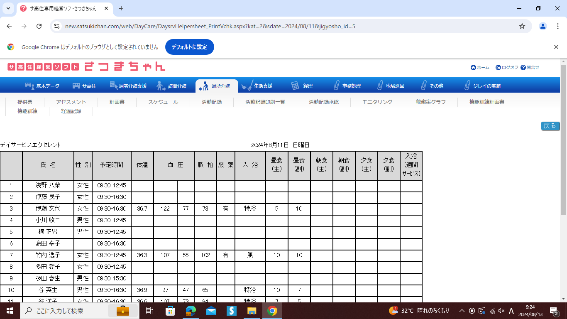Open the 経理 calculator menu
Screen dimensions: 567x319
pos(295,86)
